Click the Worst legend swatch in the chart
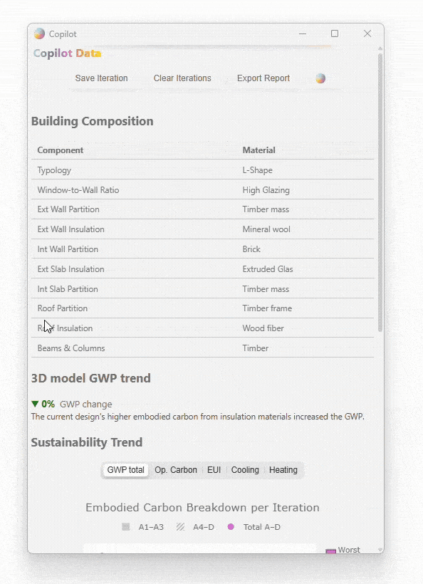Viewport: 423px width, 584px height. click(x=330, y=551)
